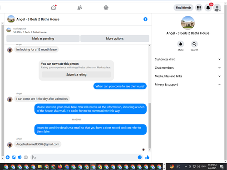Click the Find friends button

183,8
